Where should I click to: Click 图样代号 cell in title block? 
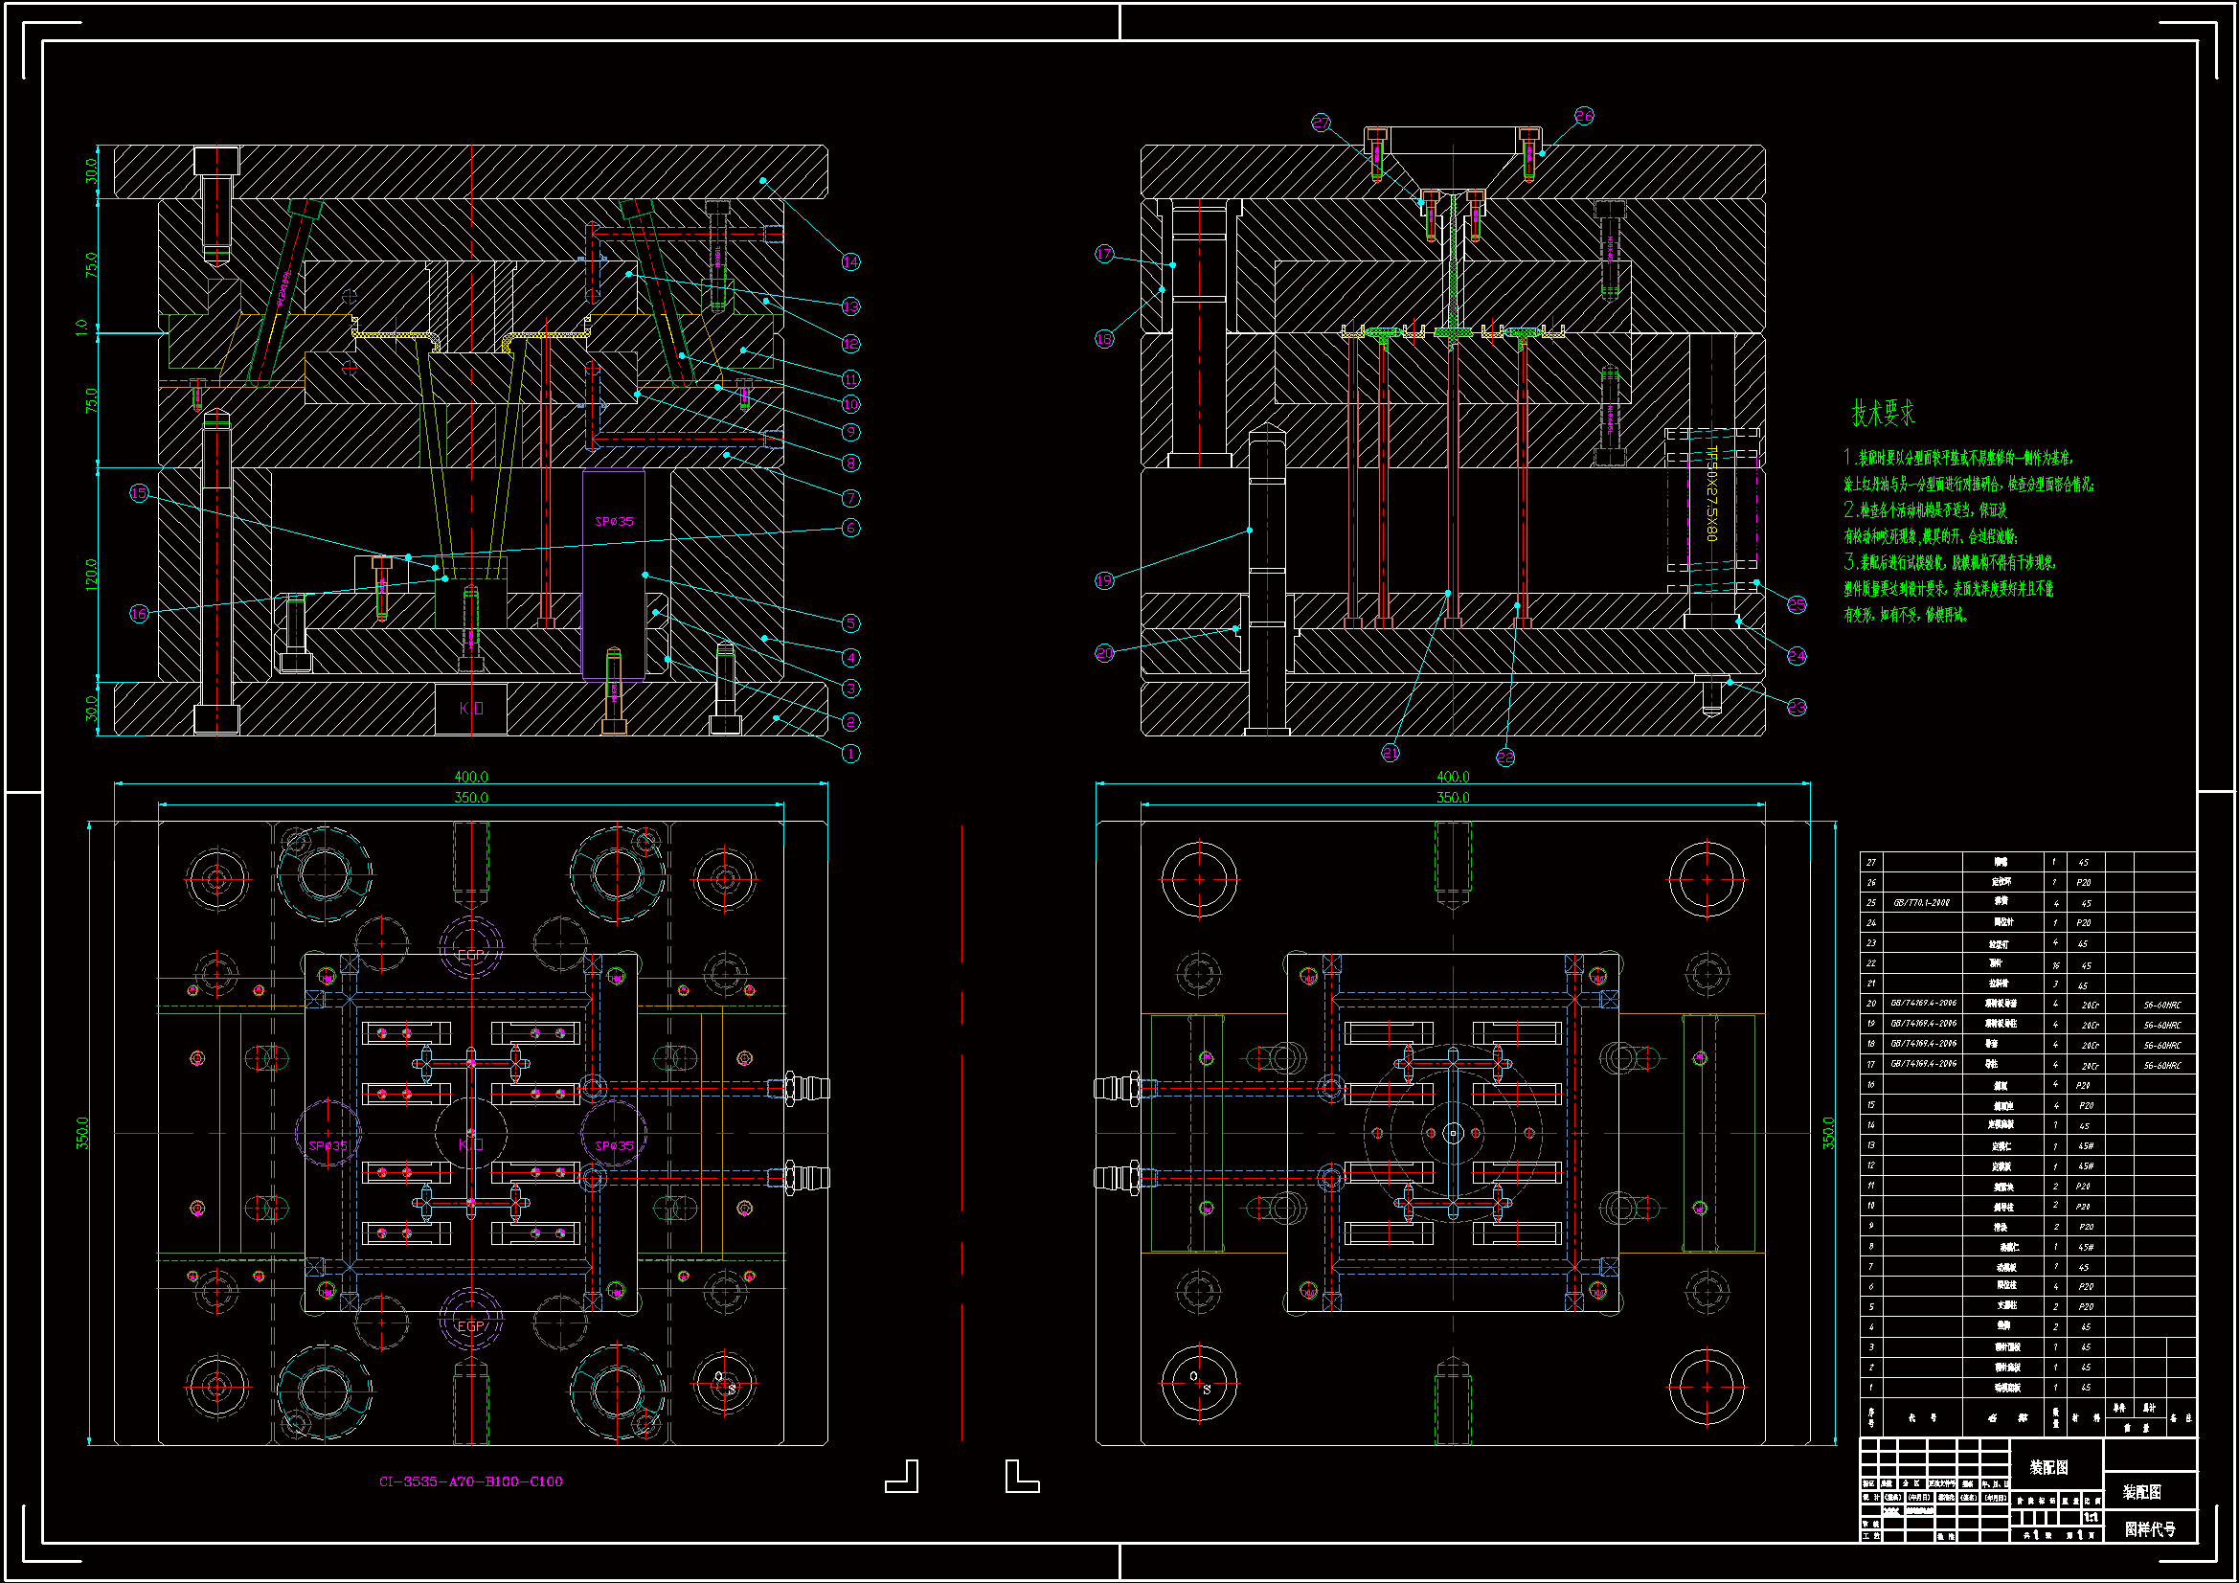(x=2150, y=1529)
